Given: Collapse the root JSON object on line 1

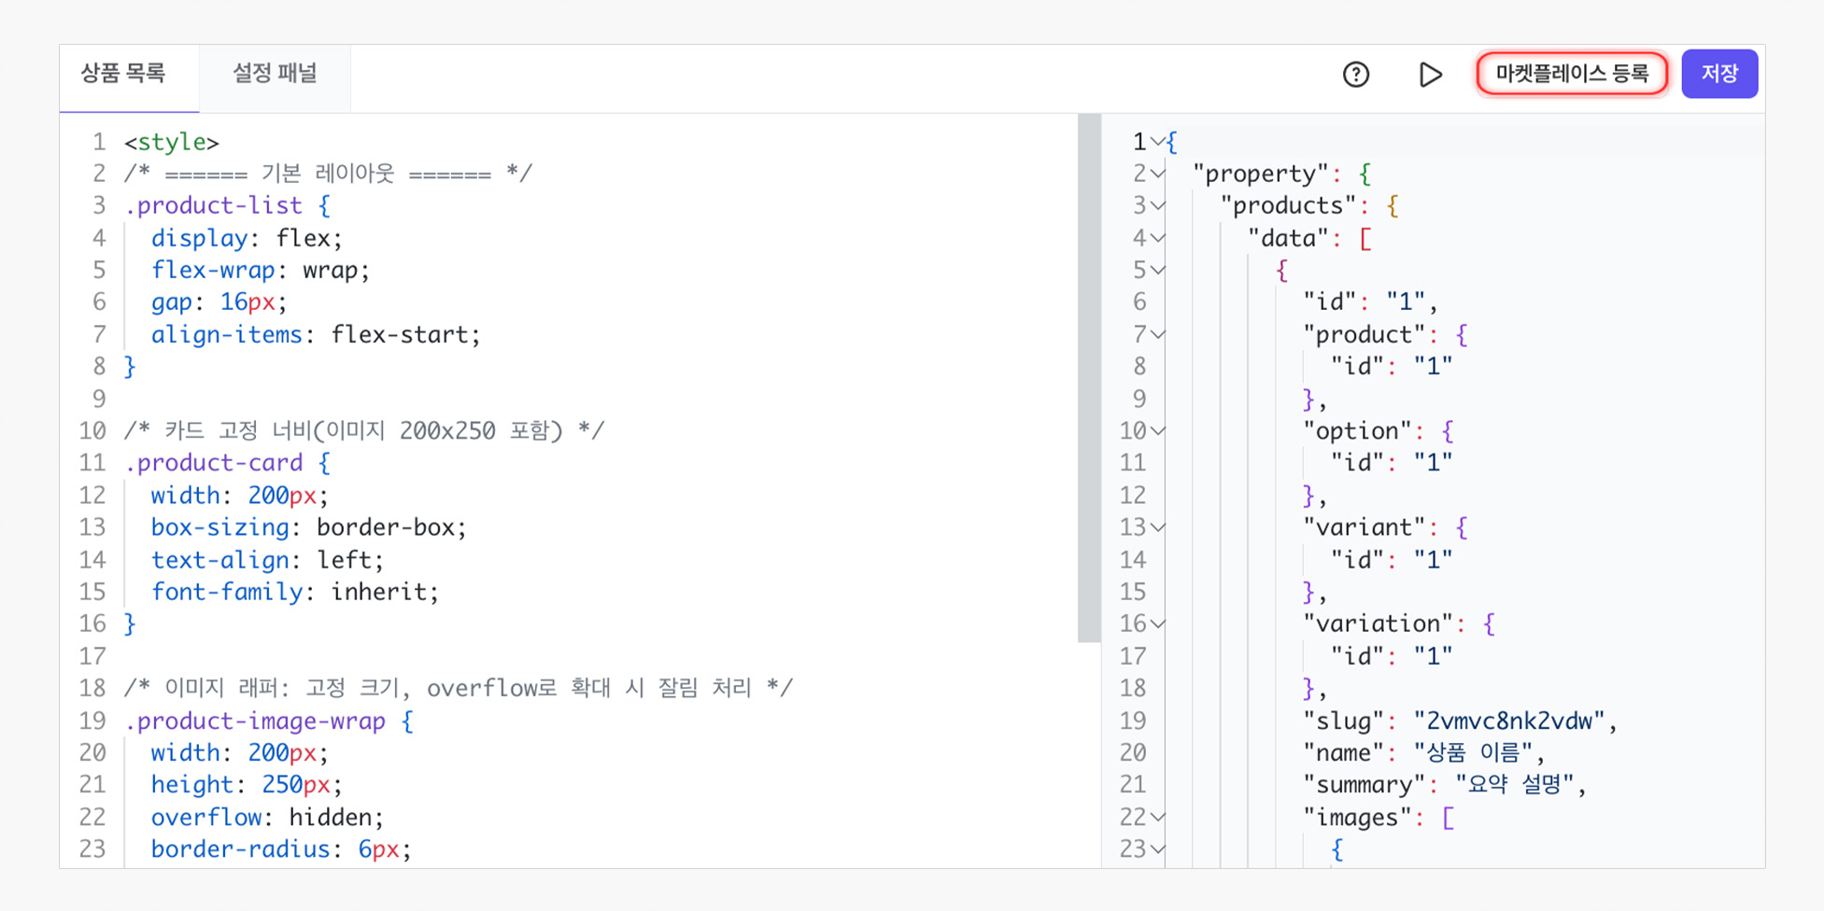Looking at the screenshot, I should [1158, 142].
